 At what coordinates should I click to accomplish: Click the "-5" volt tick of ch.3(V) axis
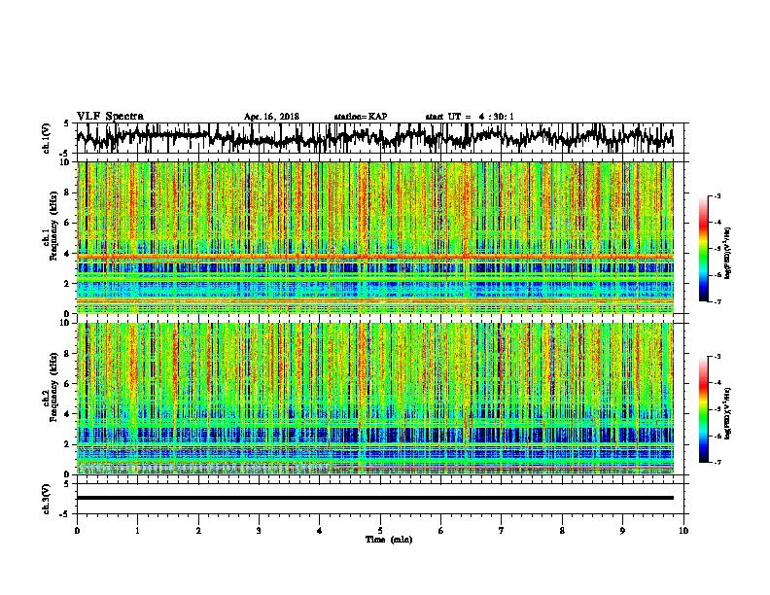pyautogui.click(x=65, y=514)
